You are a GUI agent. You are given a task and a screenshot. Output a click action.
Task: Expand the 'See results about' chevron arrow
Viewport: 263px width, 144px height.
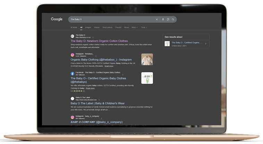[x=206, y=44]
